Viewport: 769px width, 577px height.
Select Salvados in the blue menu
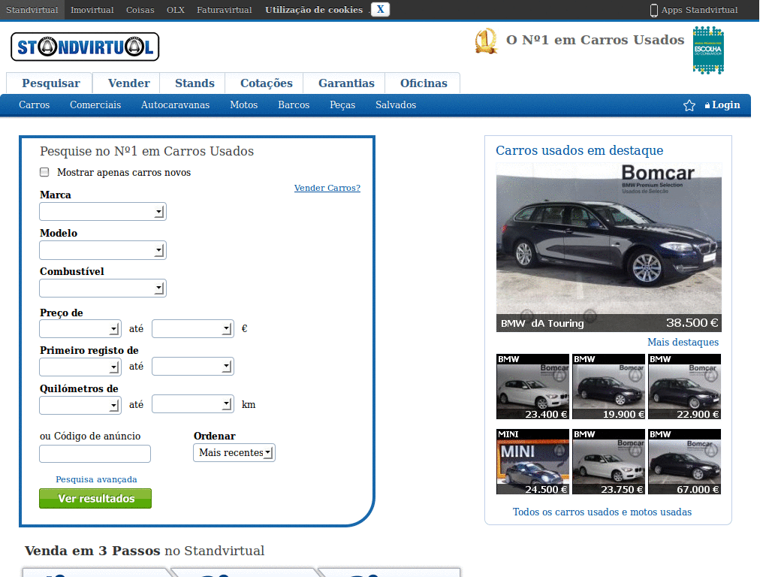point(396,105)
